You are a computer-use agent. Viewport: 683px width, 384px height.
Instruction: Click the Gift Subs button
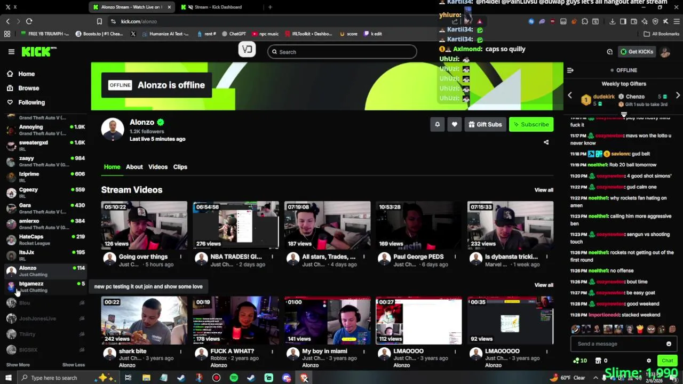(x=485, y=124)
